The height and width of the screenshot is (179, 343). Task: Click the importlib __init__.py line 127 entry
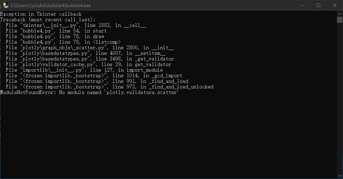tap(84, 70)
